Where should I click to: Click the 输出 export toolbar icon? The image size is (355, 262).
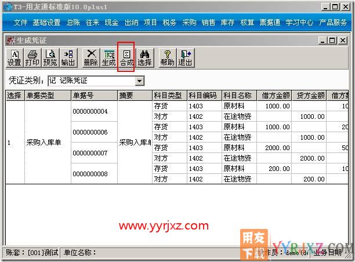click(x=68, y=58)
